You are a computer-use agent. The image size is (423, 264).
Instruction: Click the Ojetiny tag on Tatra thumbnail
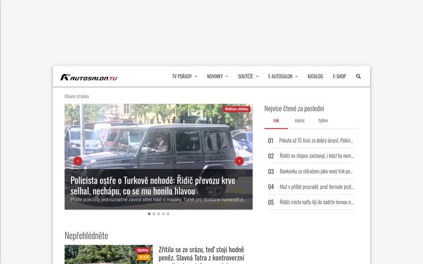coord(143,251)
